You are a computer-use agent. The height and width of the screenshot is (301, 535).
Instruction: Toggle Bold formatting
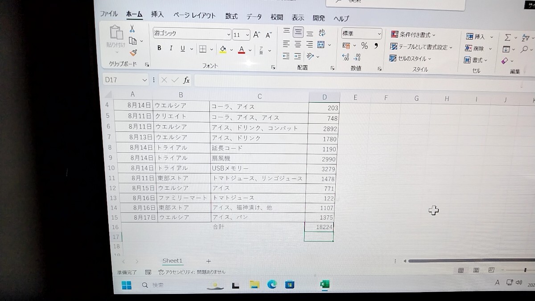[159, 49]
